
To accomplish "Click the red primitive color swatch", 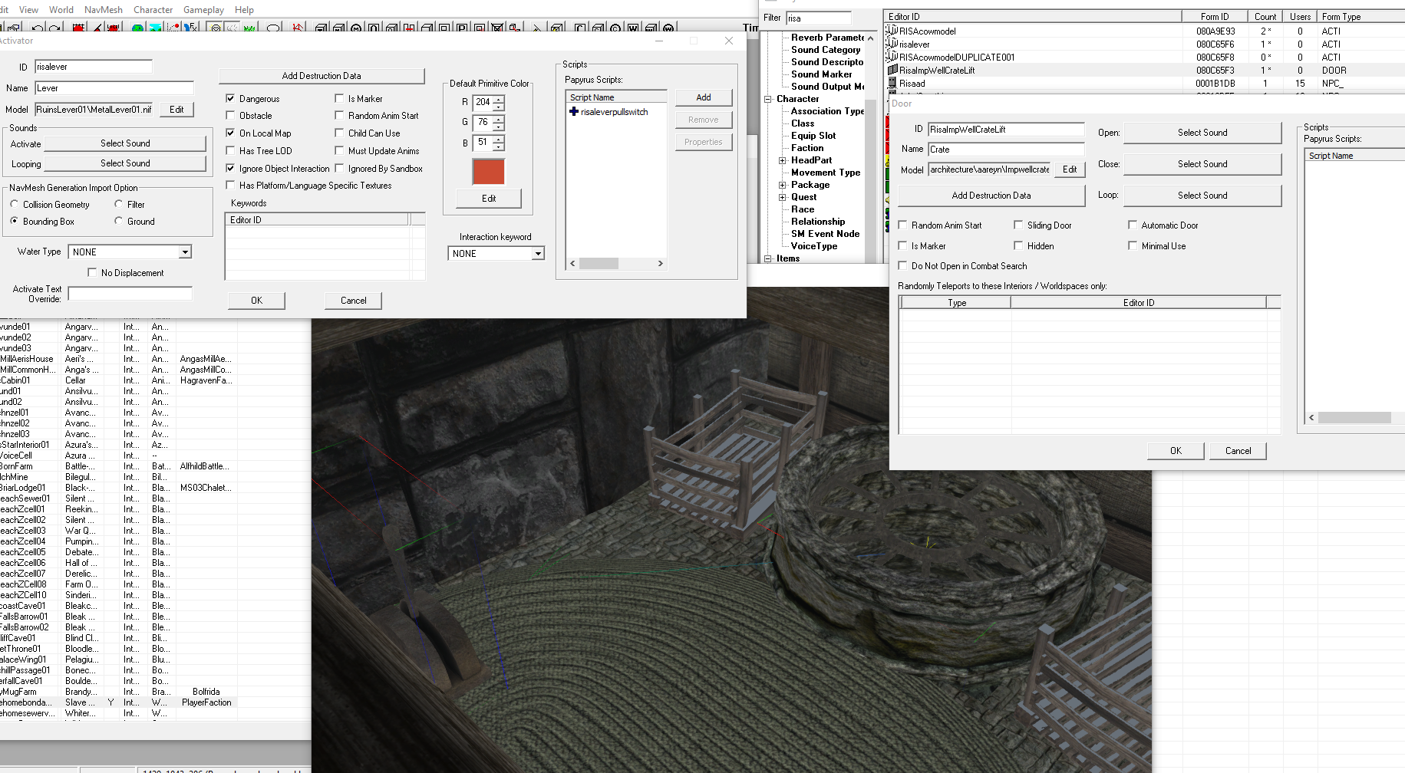I will (489, 172).
